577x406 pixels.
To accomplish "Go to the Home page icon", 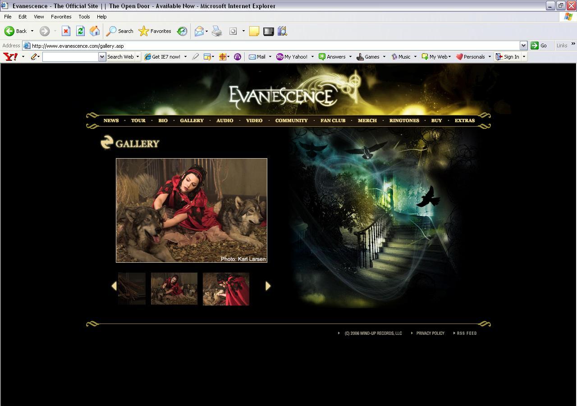I will [95, 31].
